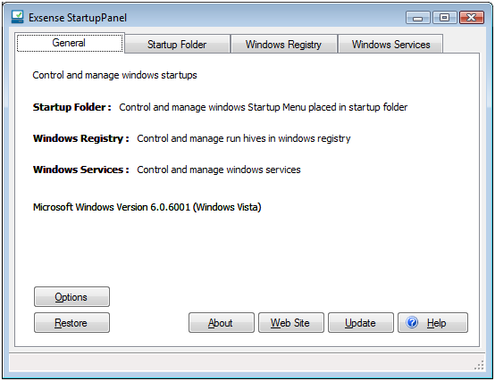The image size is (495, 381).
Task: Click the 'Exsense StartupPanel' window title text
Action: pyautogui.click(x=78, y=18)
